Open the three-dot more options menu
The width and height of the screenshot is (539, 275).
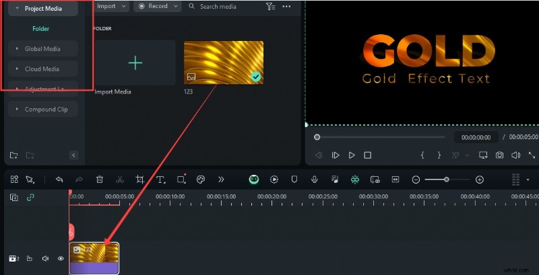[286, 7]
